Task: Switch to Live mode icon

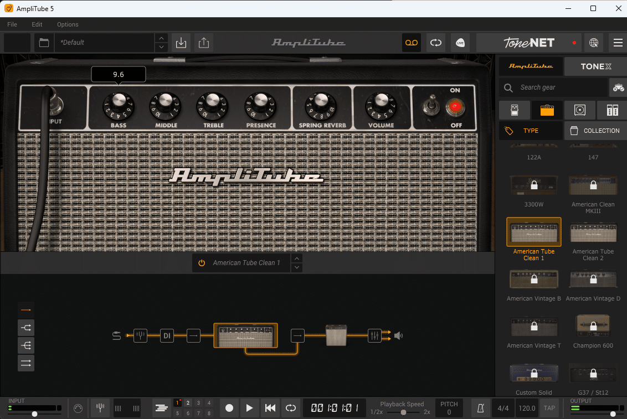Action: click(460, 43)
